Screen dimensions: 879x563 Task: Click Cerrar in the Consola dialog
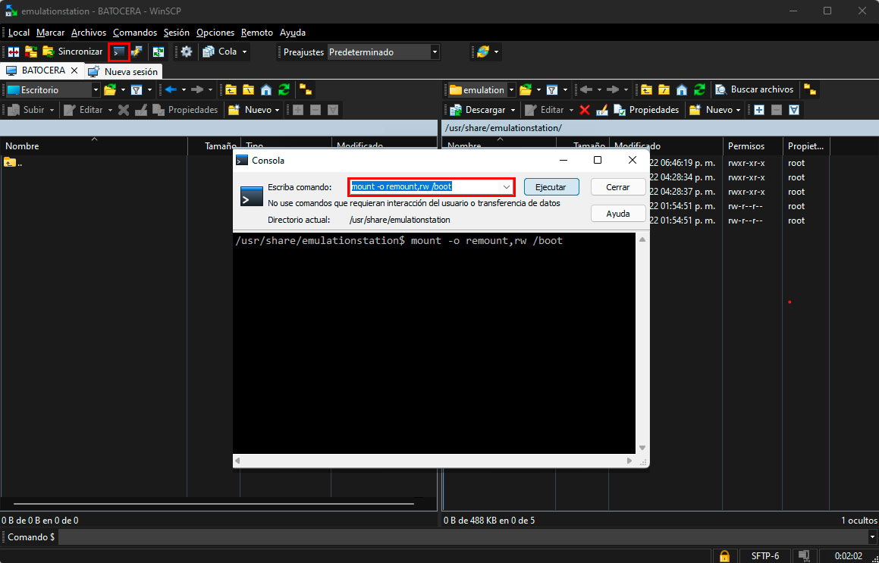pyautogui.click(x=618, y=187)
